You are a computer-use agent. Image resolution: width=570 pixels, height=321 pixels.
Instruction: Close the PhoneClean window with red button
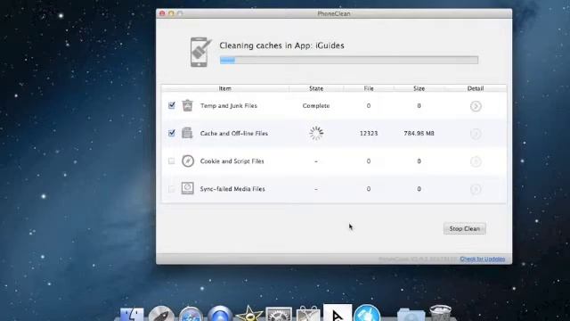[162, 13]
